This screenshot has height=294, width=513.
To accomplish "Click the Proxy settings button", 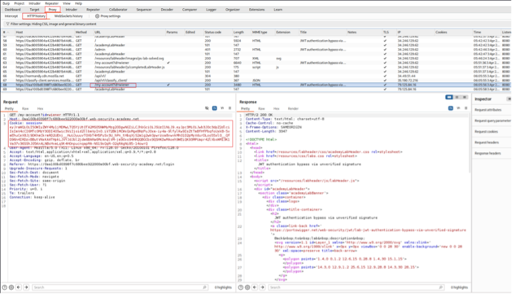I will [x=108, y=16].
